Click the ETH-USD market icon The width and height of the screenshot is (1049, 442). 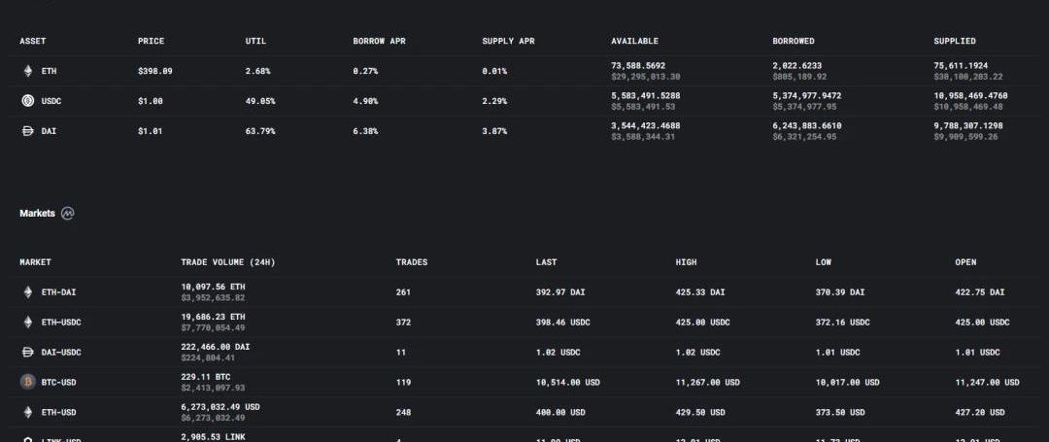click(27, 412)
